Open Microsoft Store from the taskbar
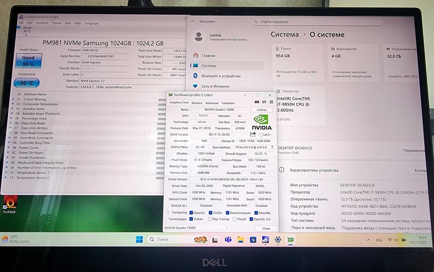 pyautogui.click(x=253, y=239)
